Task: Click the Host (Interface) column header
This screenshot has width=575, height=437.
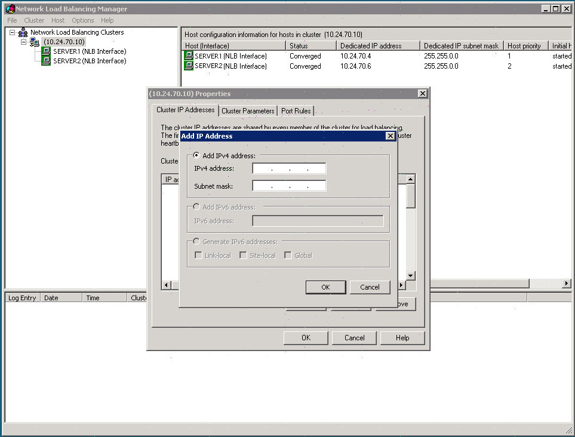Action: (233, 46)
